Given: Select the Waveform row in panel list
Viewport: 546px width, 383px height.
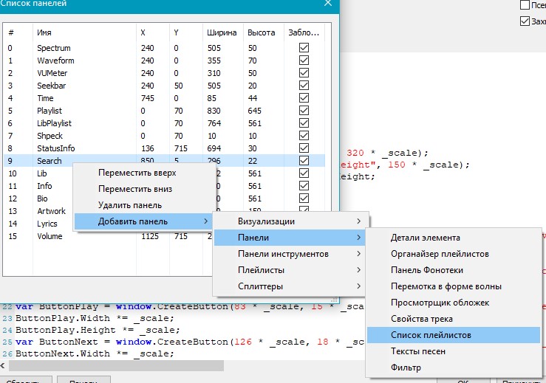Looking at the screenshot, I should click(x=55, y=61).
